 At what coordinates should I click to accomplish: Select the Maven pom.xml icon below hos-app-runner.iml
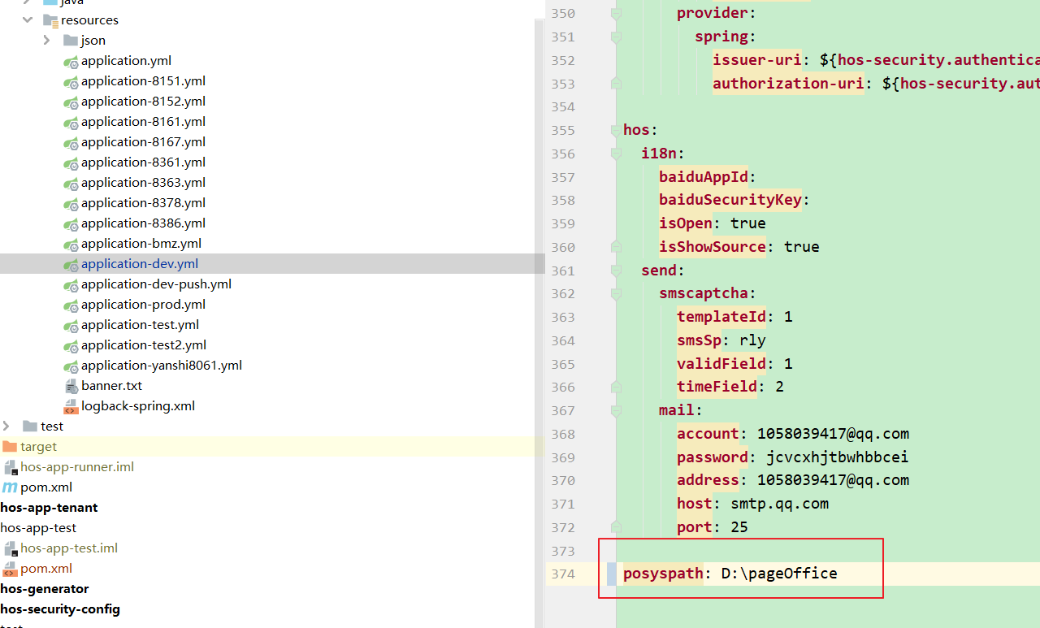[x=10, y=487]
